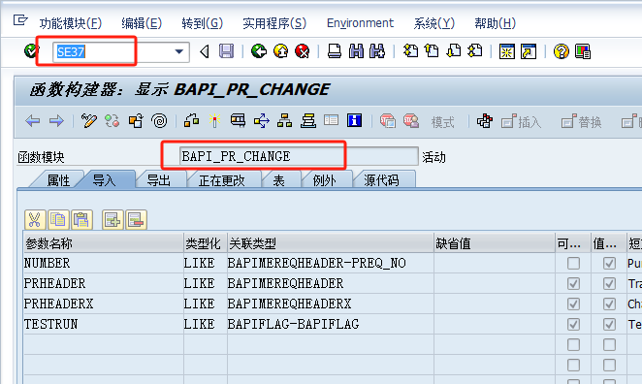
Task: Click the Activate magic-wand icon
Action: (x=214, y=121)
